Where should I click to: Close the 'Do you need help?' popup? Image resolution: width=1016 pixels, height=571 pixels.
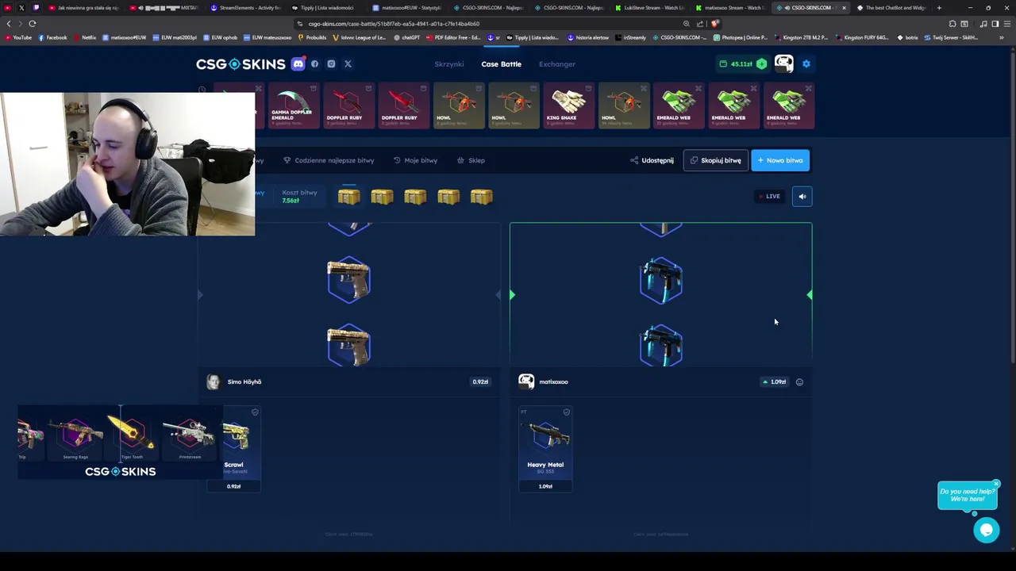[996, 484]
